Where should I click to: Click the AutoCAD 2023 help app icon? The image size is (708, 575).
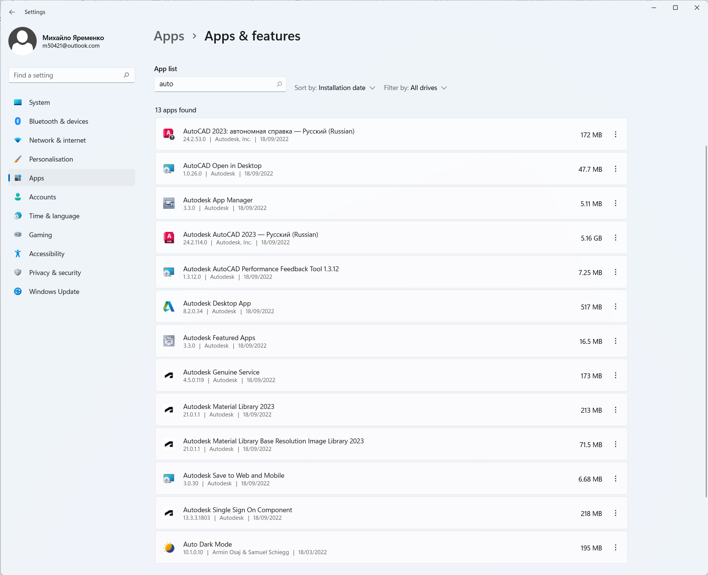169,134
